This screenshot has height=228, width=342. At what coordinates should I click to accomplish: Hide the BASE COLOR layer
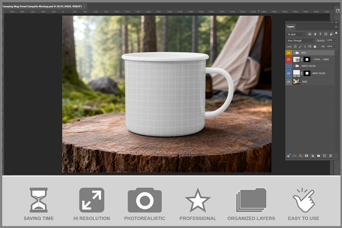point(289,73)
